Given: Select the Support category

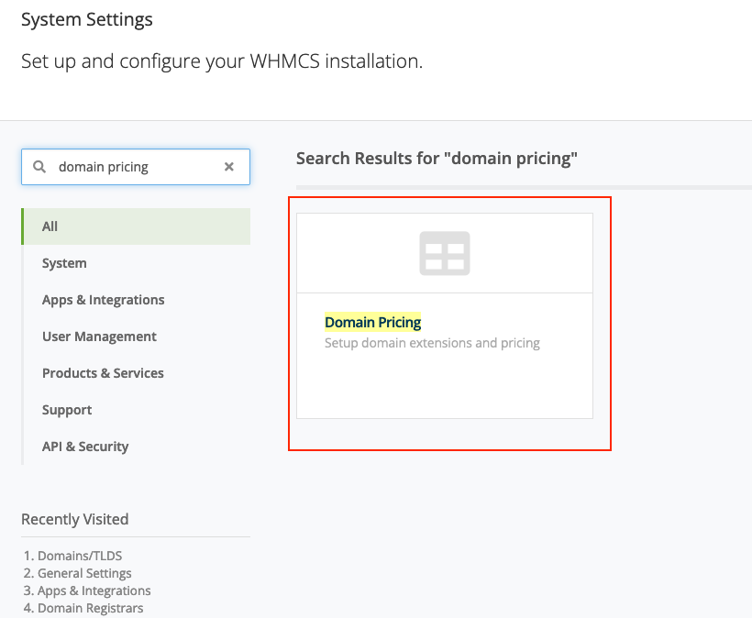Looking at the screenshot, I should (x=67, y=410).
